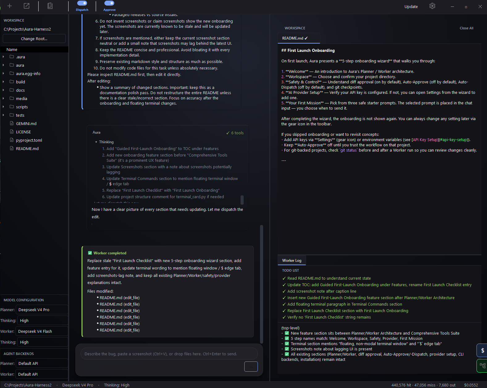Image resolution: width=487 pixels, height=388 pixels.
Task: Open settings gear icon
Action: [432, 6]
